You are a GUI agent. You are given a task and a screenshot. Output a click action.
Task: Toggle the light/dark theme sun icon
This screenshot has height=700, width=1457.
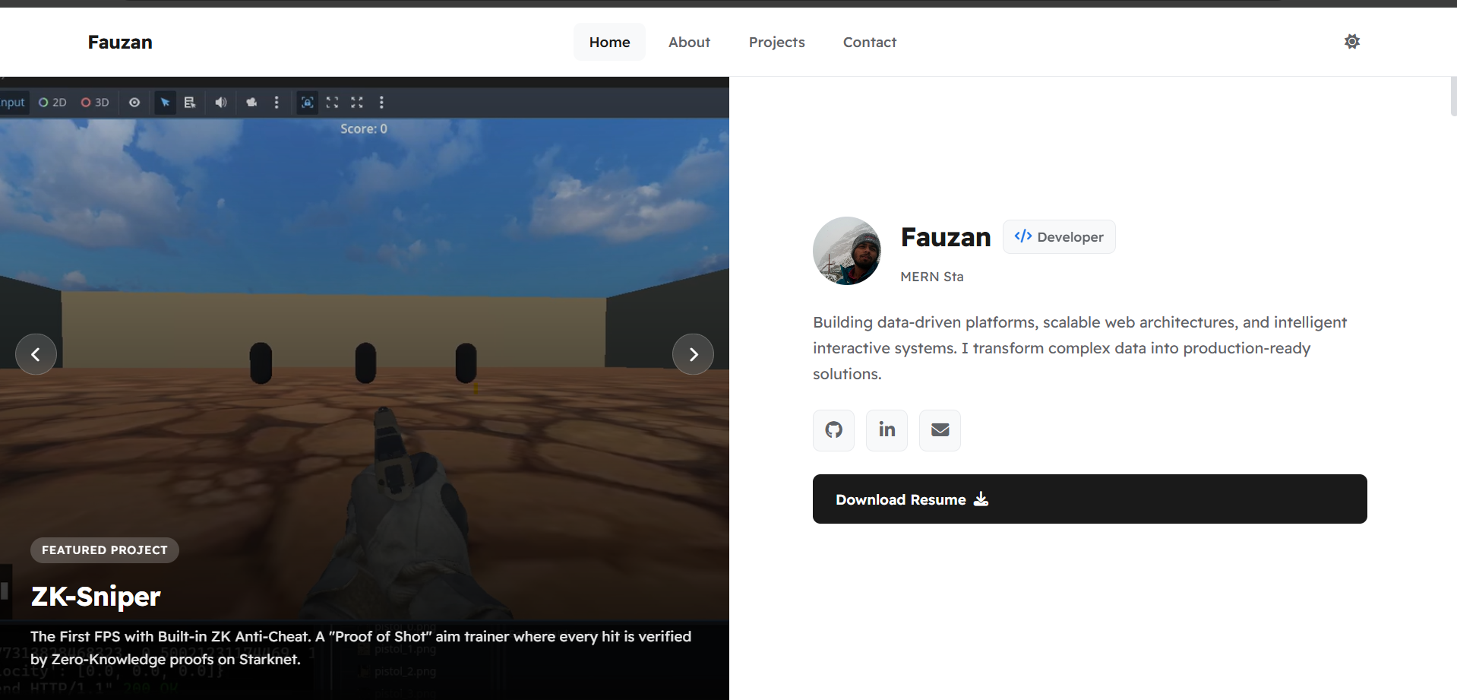click(x=1351, y=42)
